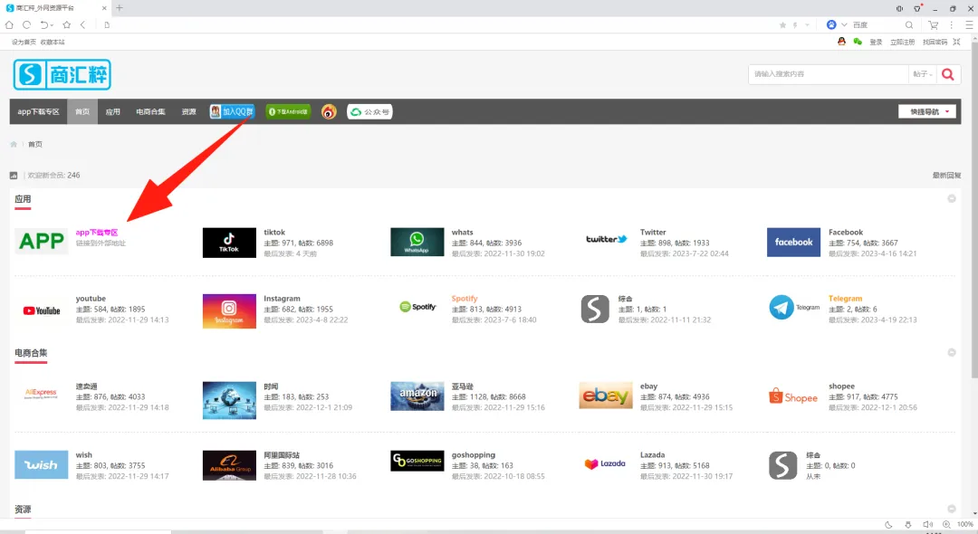Click the YouTube logo icon
This screenshot has height=534, width=978.
coord(42,311)
